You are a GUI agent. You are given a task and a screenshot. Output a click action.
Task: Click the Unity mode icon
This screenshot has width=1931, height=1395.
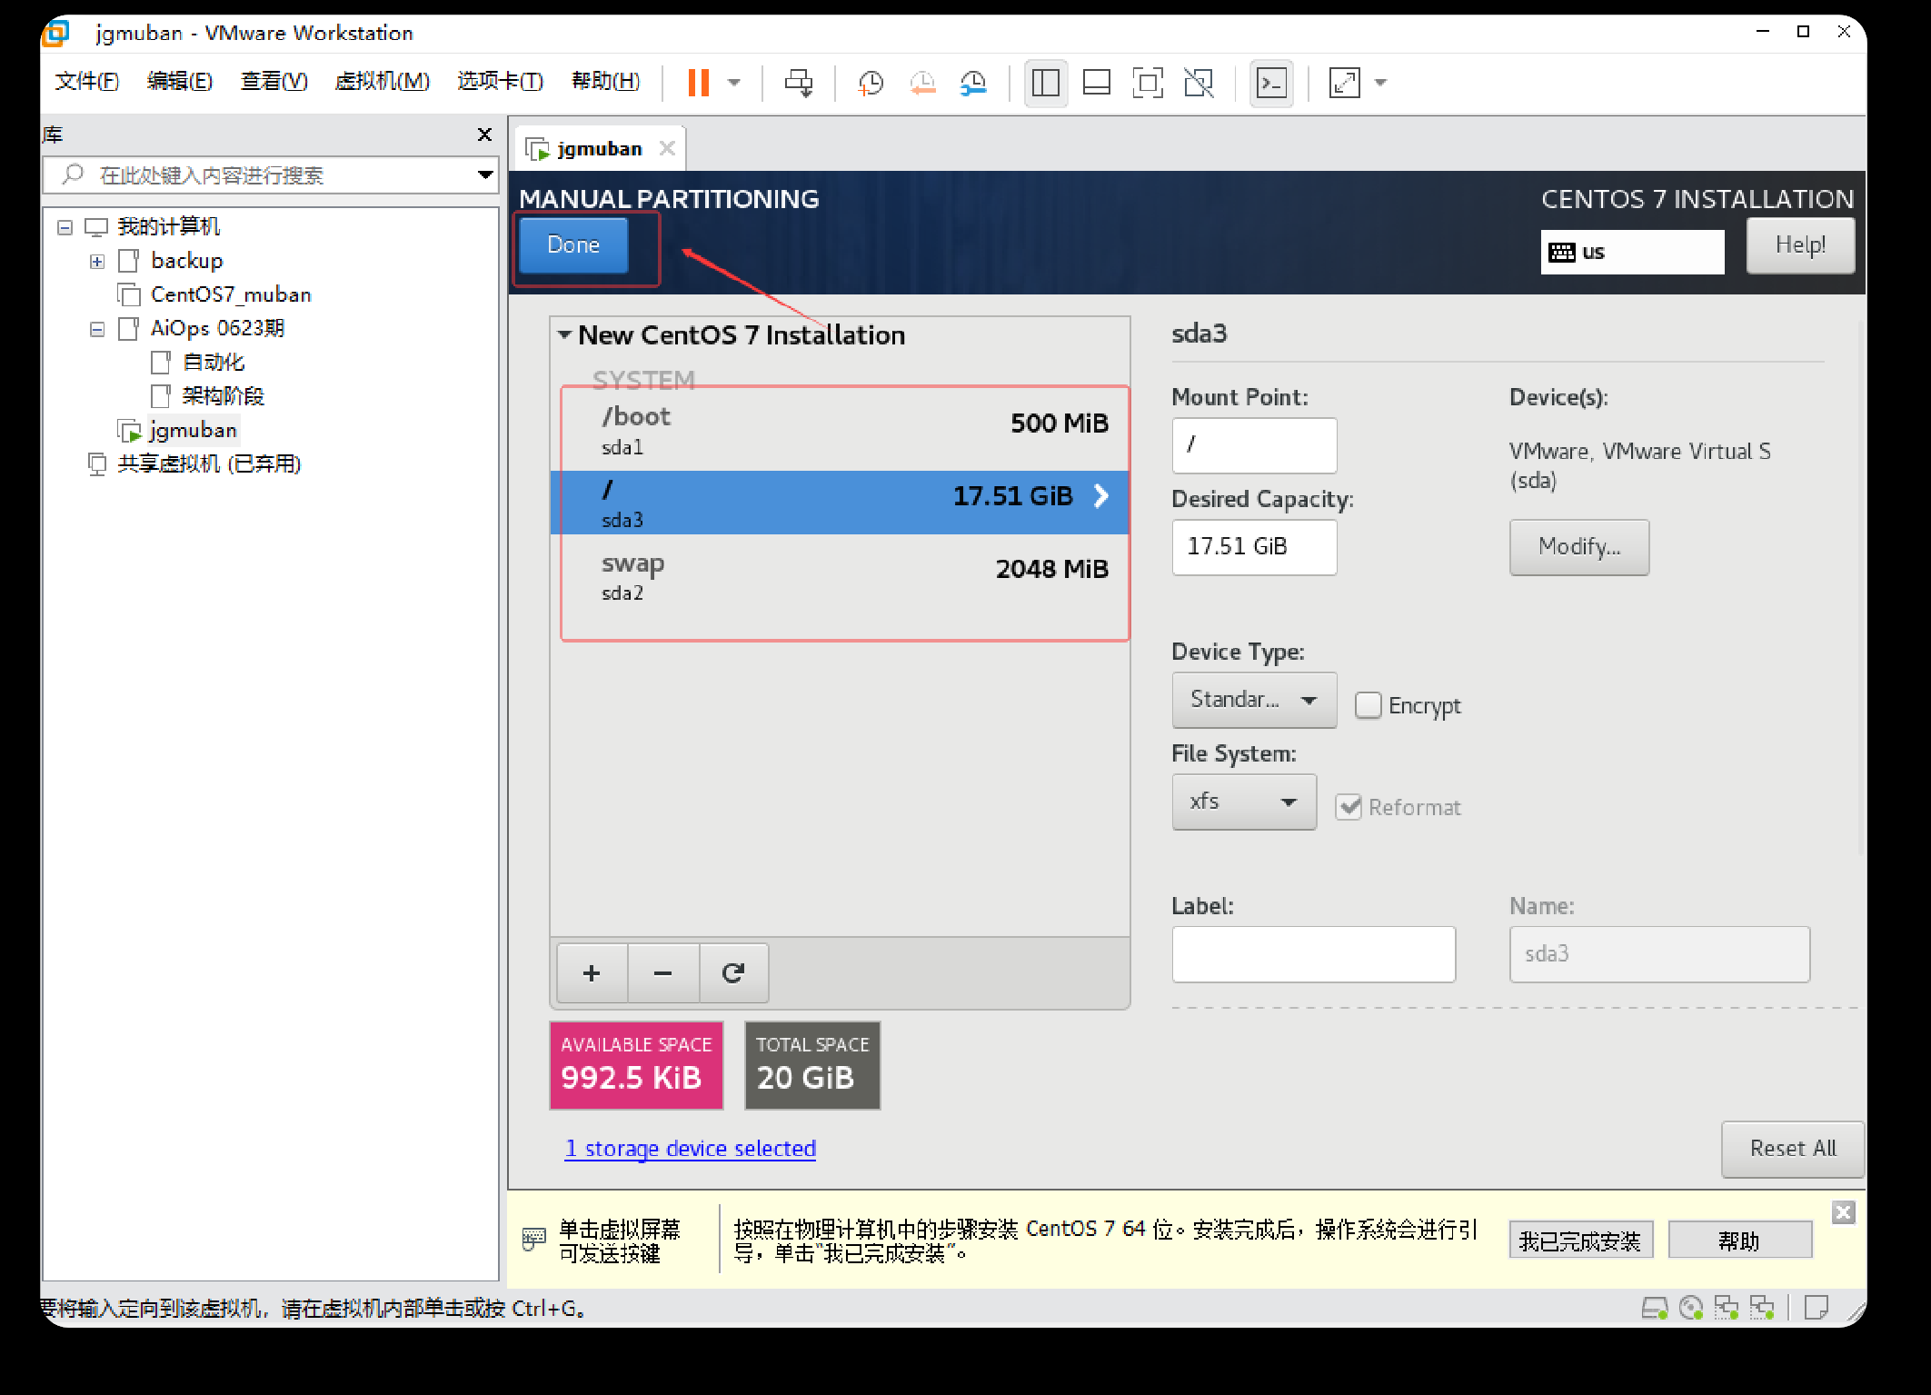tap(1199, 83)
